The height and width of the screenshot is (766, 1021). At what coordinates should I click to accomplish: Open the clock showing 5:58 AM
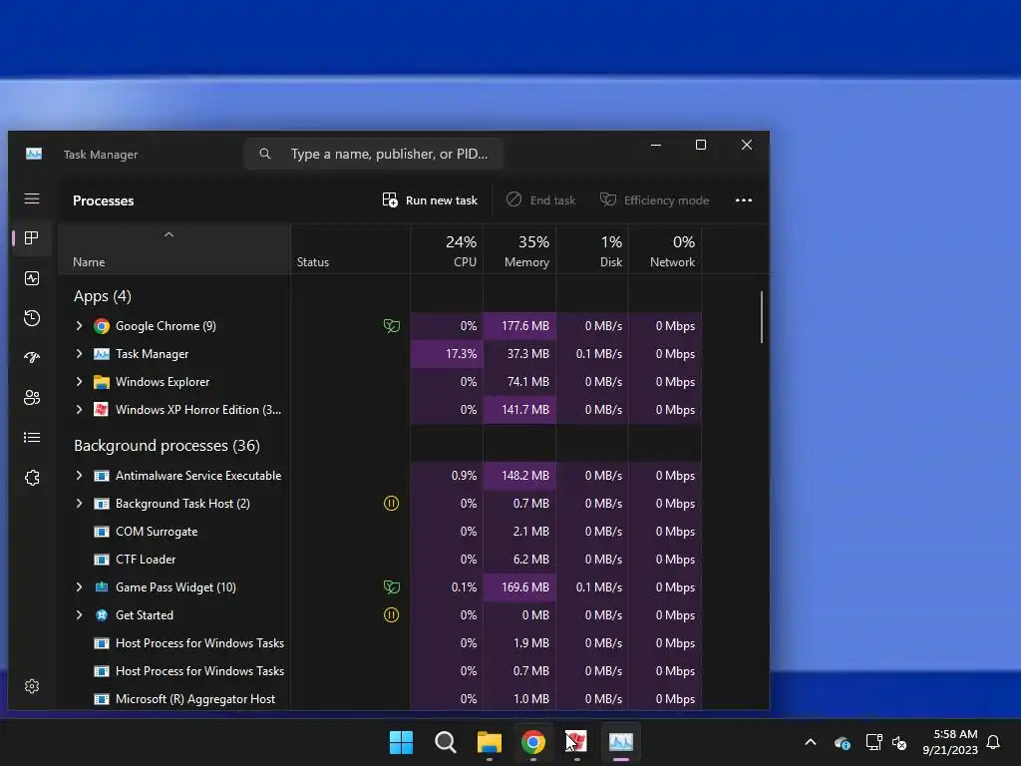click(x=950, y=742)
